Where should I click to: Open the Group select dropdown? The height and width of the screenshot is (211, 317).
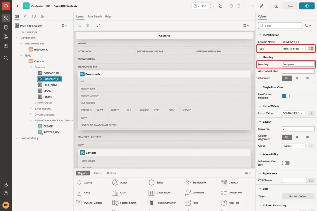click(293, 146)
